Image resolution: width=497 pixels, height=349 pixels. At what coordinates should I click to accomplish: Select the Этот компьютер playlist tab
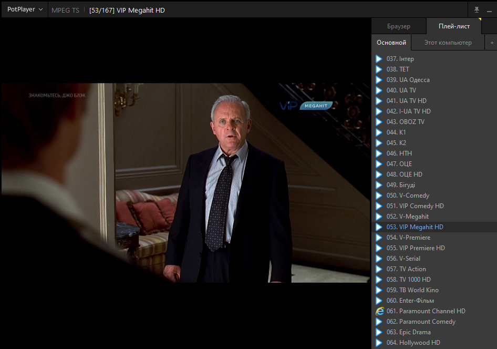point(448,43)
